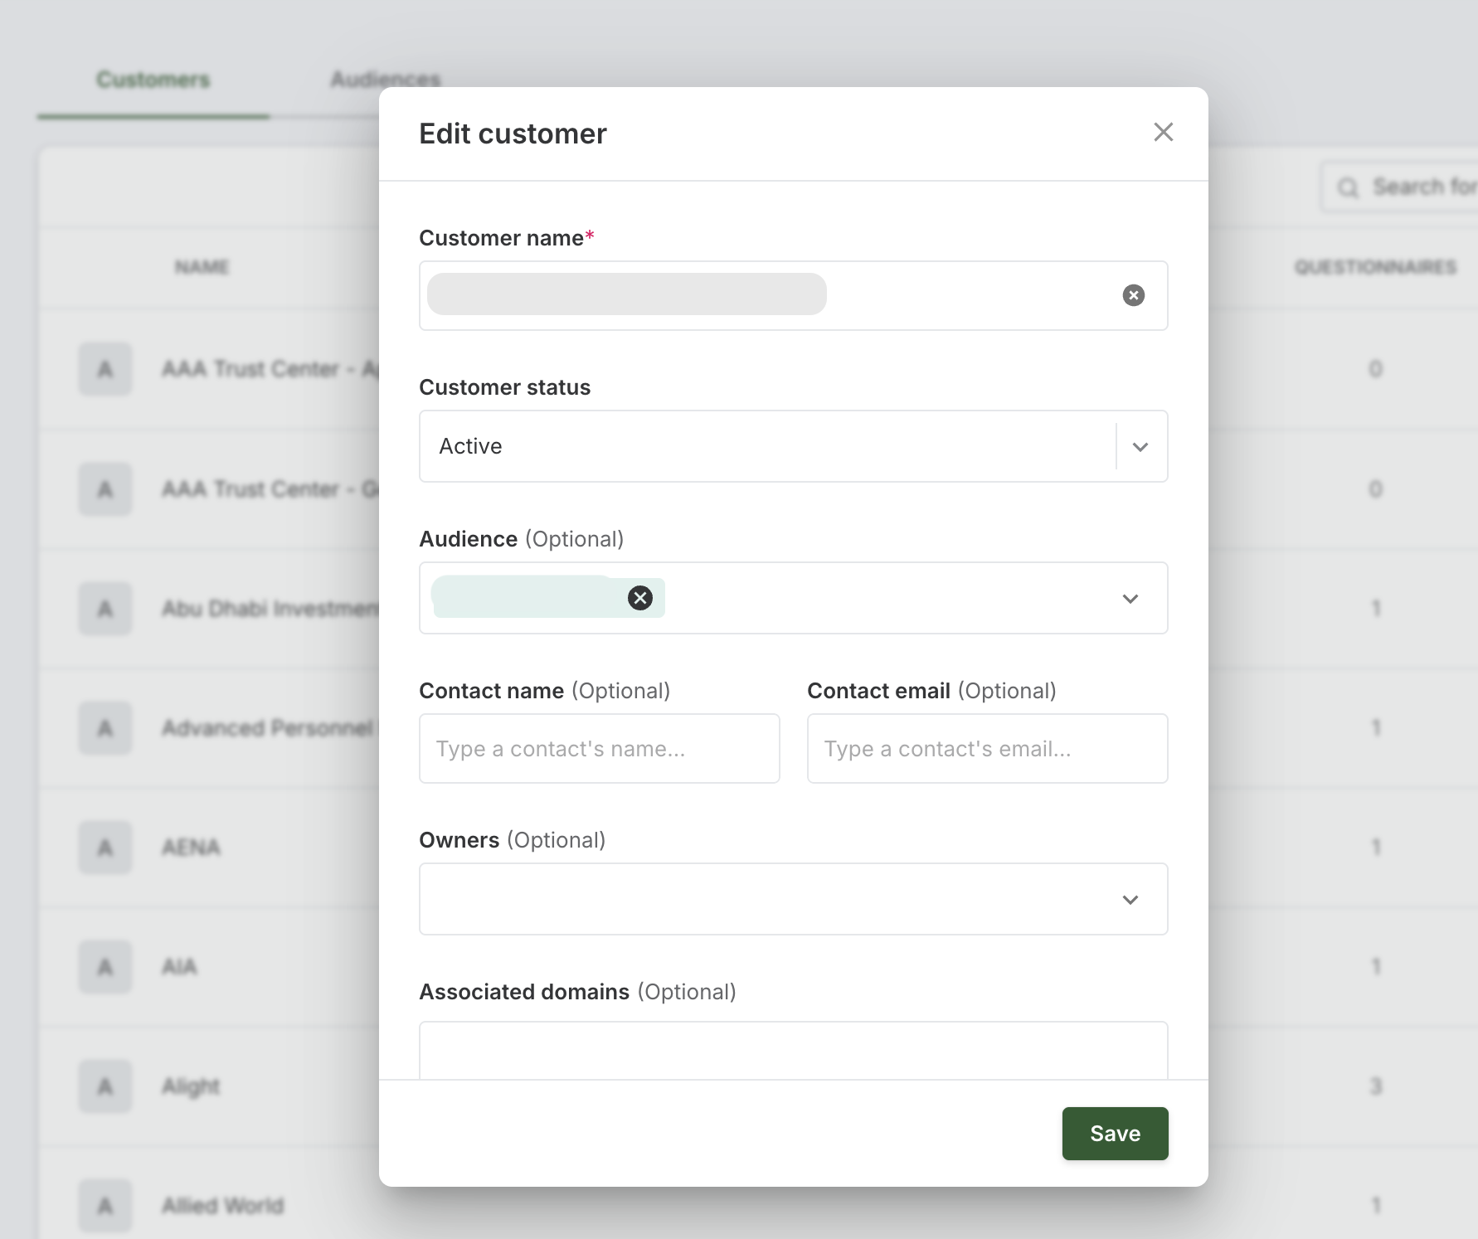Click the avatar beside Alight
1478x1239 pixels.
[105, 1086]
